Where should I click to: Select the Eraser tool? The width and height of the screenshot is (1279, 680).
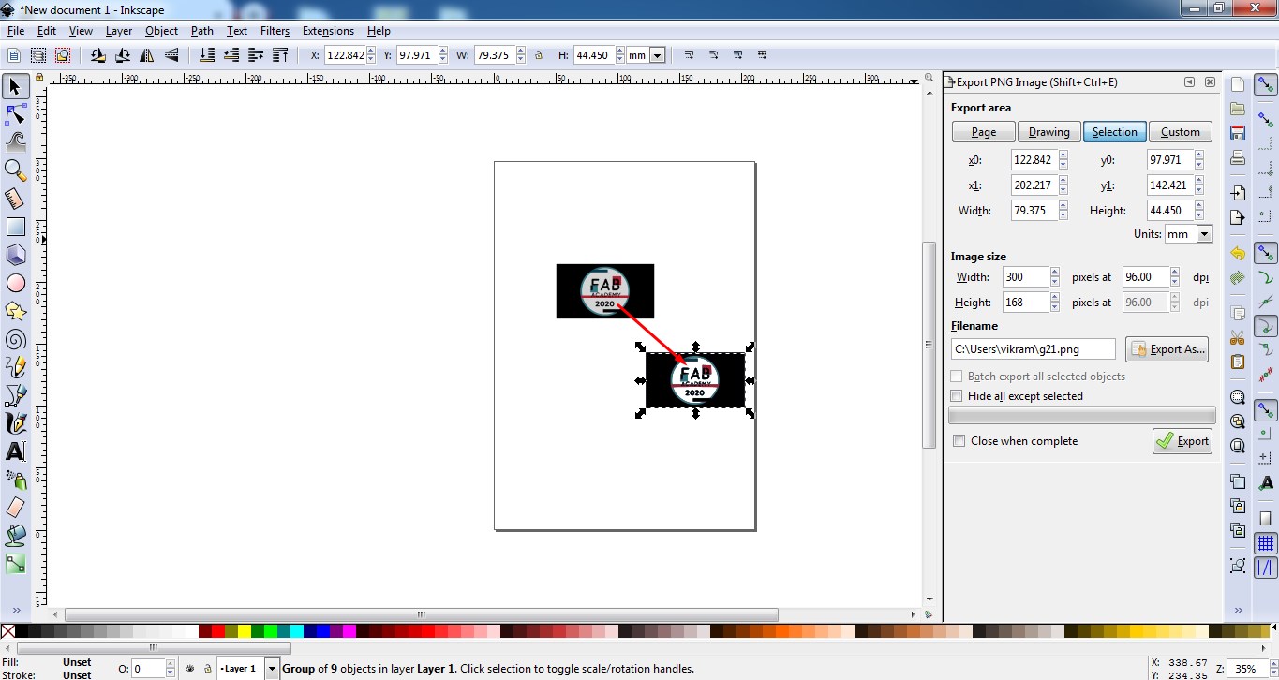pyautogui.click(x=15, y=508)
